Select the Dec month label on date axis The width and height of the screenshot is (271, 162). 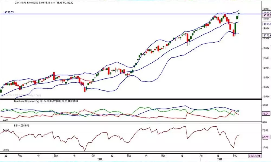coord(163,156)
